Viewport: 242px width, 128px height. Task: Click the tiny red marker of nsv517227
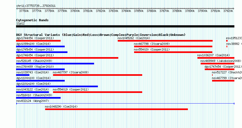coord(212,75)
